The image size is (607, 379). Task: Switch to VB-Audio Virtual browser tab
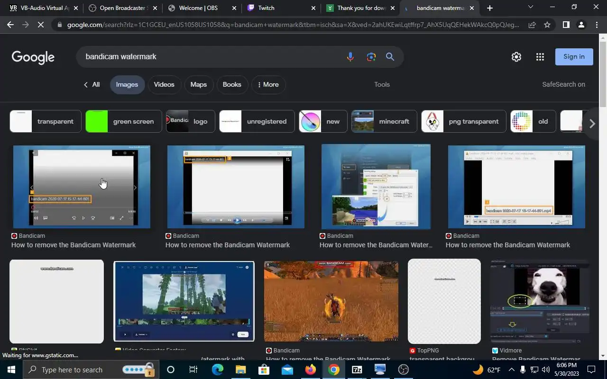coord(43,8)
